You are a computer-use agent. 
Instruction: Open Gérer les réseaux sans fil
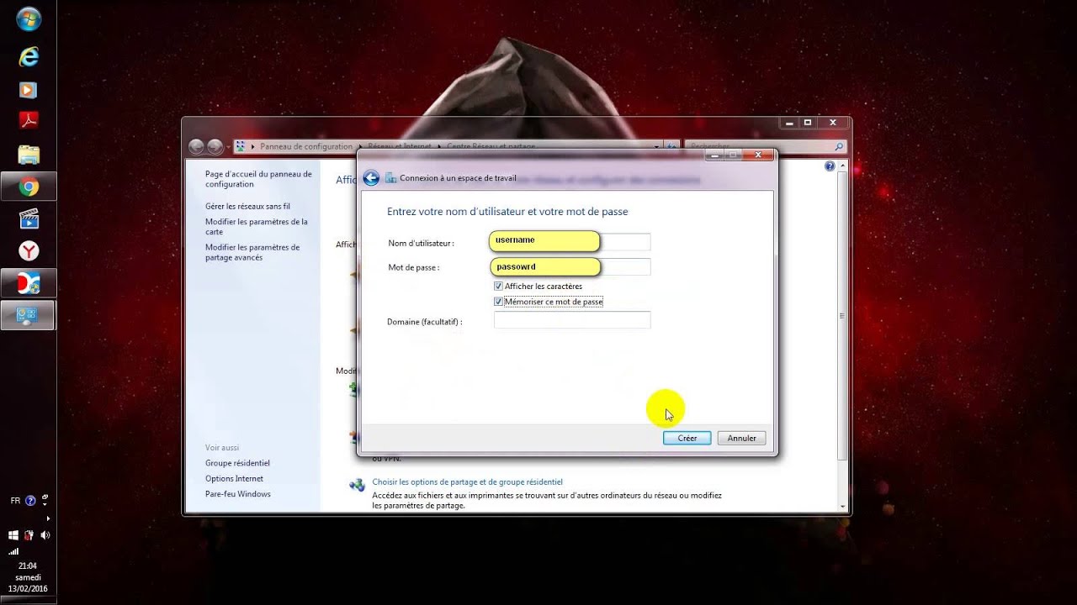tap(247, 206)
